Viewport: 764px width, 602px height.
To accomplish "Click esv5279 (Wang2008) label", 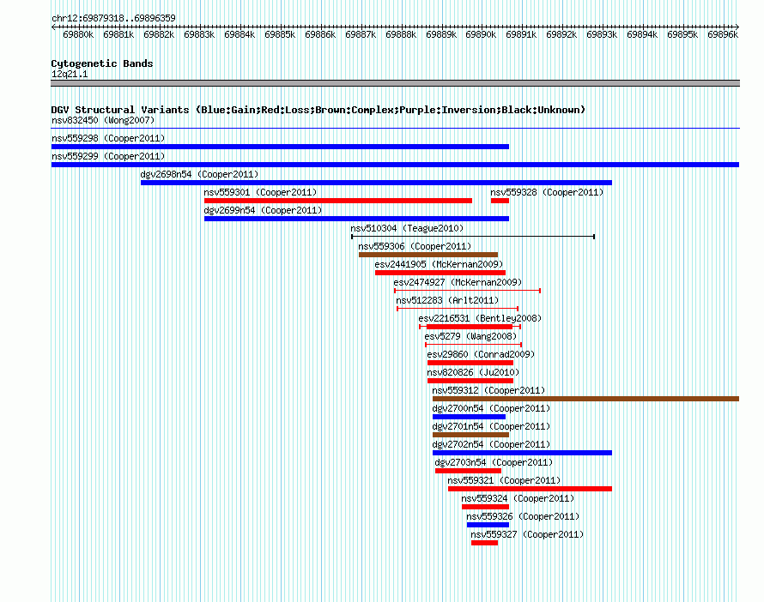I will click(x=470, y=336).
